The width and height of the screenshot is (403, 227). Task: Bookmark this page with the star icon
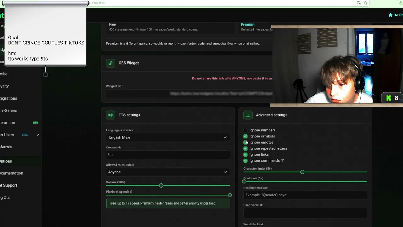point(366,3)
